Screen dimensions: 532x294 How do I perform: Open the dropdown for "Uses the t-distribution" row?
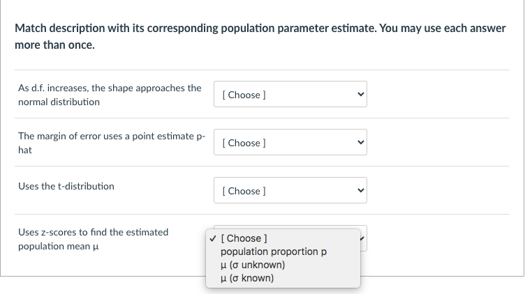(290, 191)
